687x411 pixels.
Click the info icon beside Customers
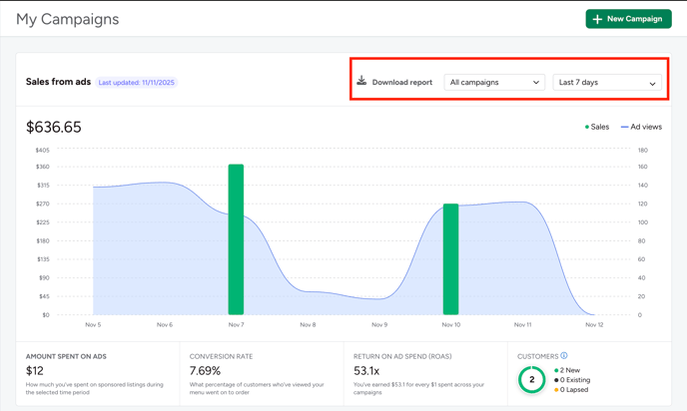pyautogui.click(x=564, y=355)
